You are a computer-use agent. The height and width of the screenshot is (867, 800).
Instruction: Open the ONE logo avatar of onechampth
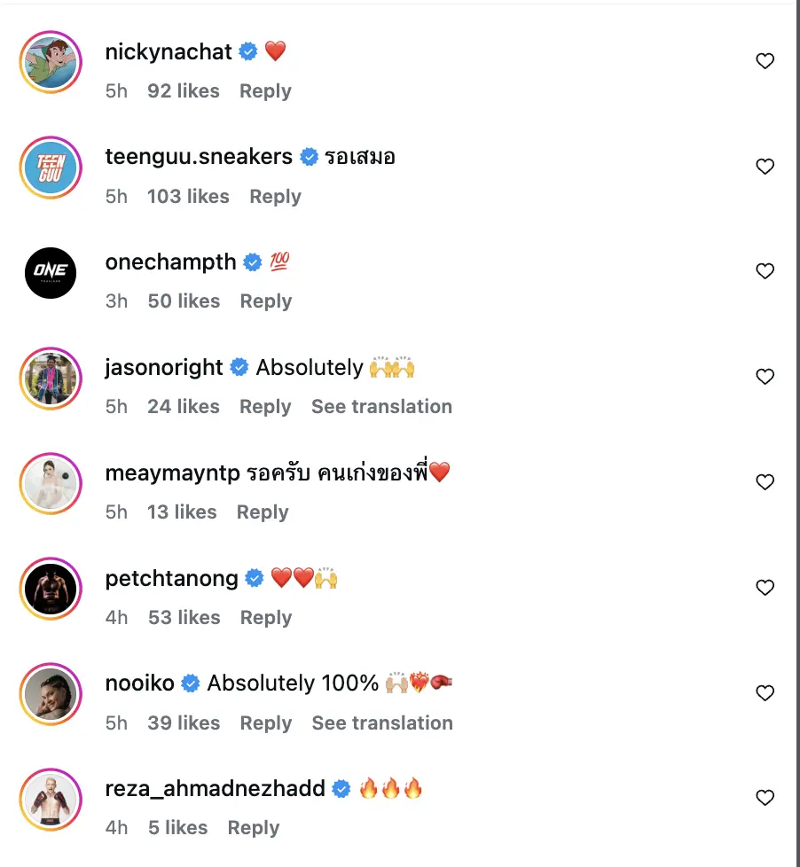[x=51, y=272]
